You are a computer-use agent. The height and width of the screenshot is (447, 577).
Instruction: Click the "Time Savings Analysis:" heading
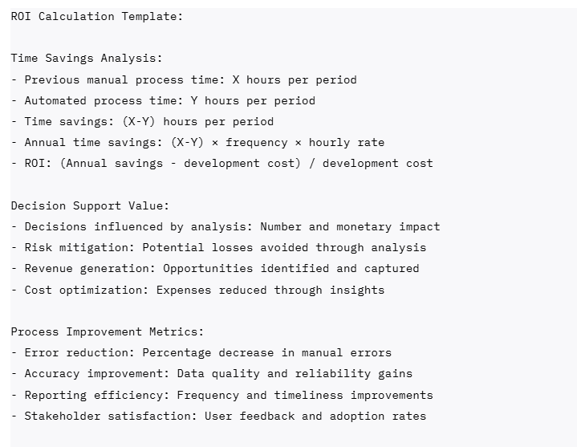[87, 59]
